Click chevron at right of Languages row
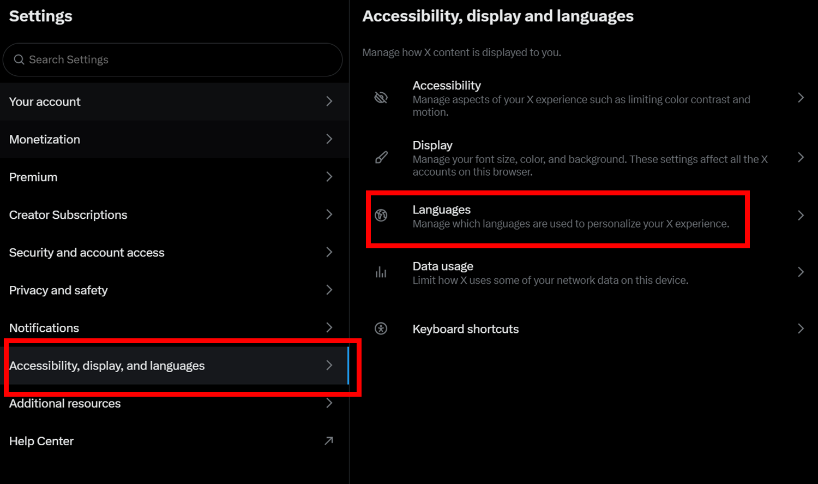This screenshot has width=818, height=484. pyautogui.click(x=801, y=216)
